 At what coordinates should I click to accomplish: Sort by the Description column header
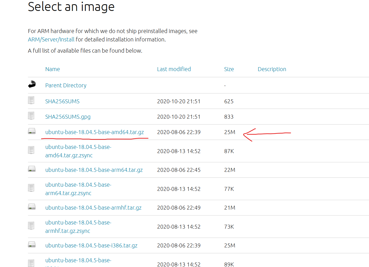tap(272, 69)
